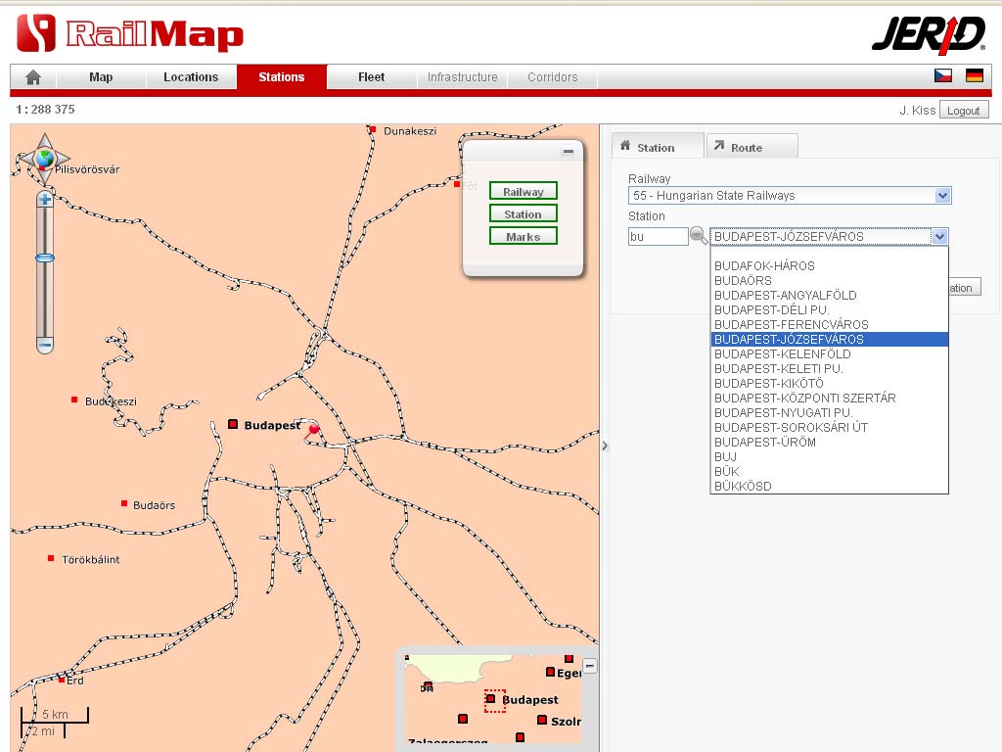
Task: Open the home icon tab
Action: pos(33,77)
